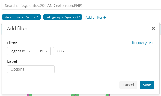
Task: Save the agent.id filter
Action: tap(147, 85)
